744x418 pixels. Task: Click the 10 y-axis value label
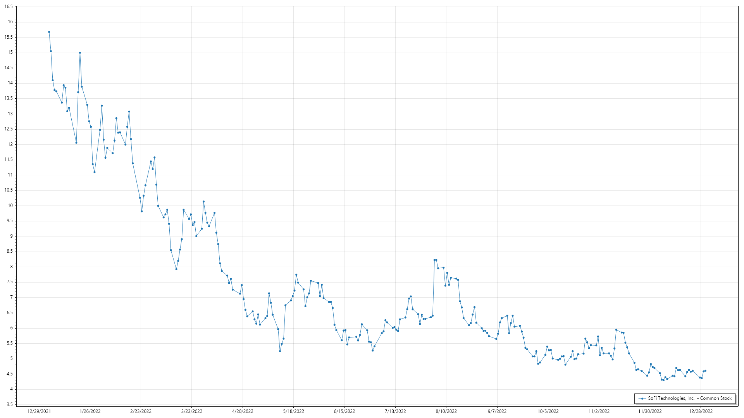tap(10, 206)
